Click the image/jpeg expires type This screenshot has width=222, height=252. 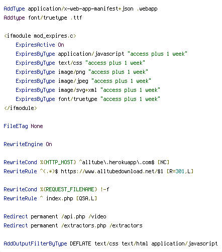[x=73, y=81]
